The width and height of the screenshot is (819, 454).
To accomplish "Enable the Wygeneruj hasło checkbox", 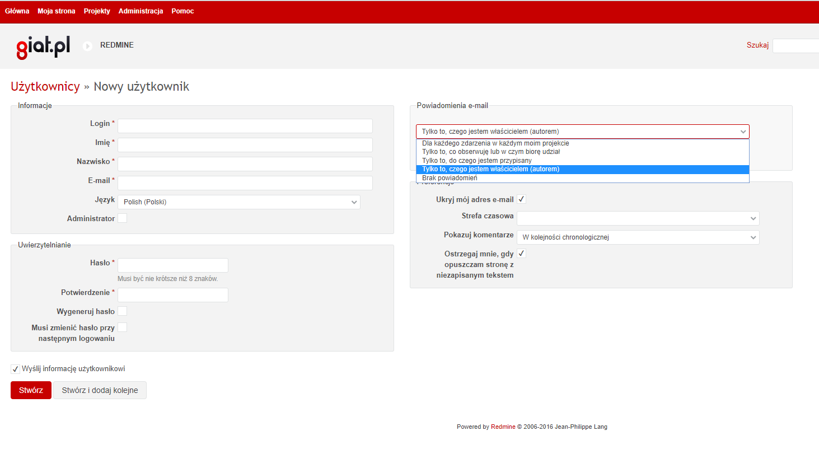I will click(122, 311).
